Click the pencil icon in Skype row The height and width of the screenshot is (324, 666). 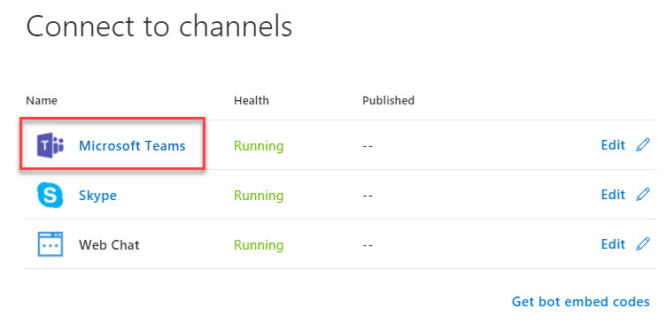coord(643,195)
